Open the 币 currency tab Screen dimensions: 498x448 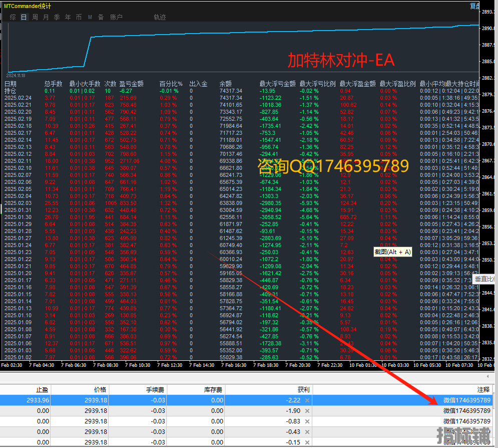click(x=79, y=17)
